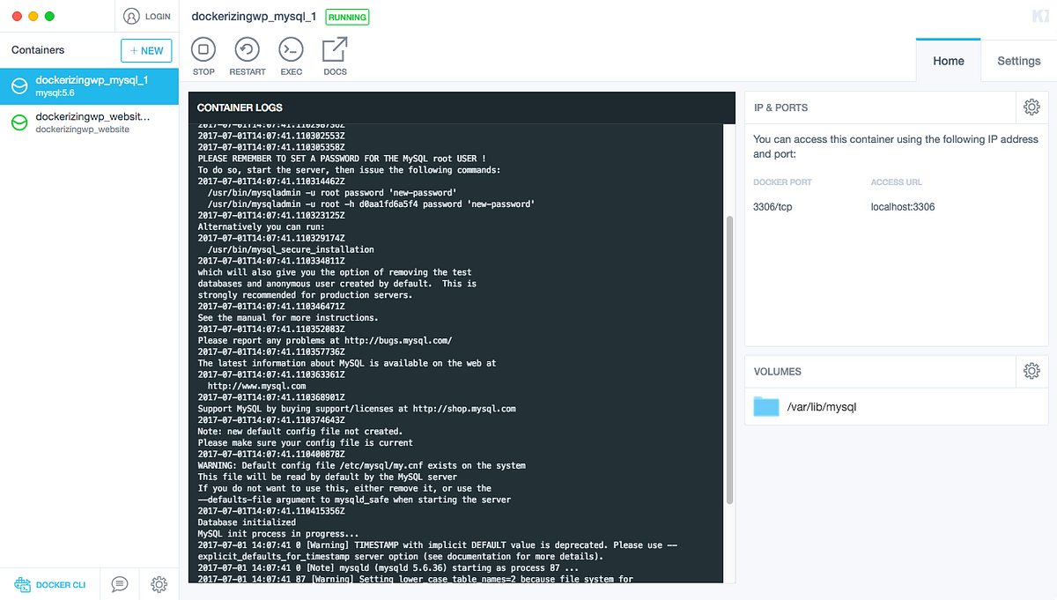Viewport: 1057px width, 600px height.
Task: Click the Kitematic logo
Action: 1040,15
